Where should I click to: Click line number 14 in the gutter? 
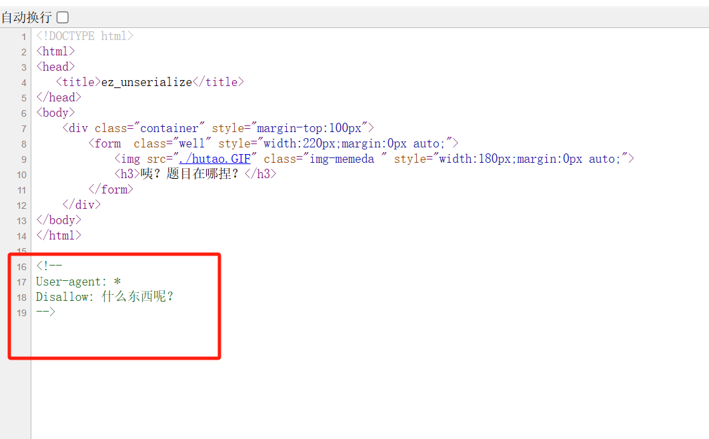click(x=22, y=236)
